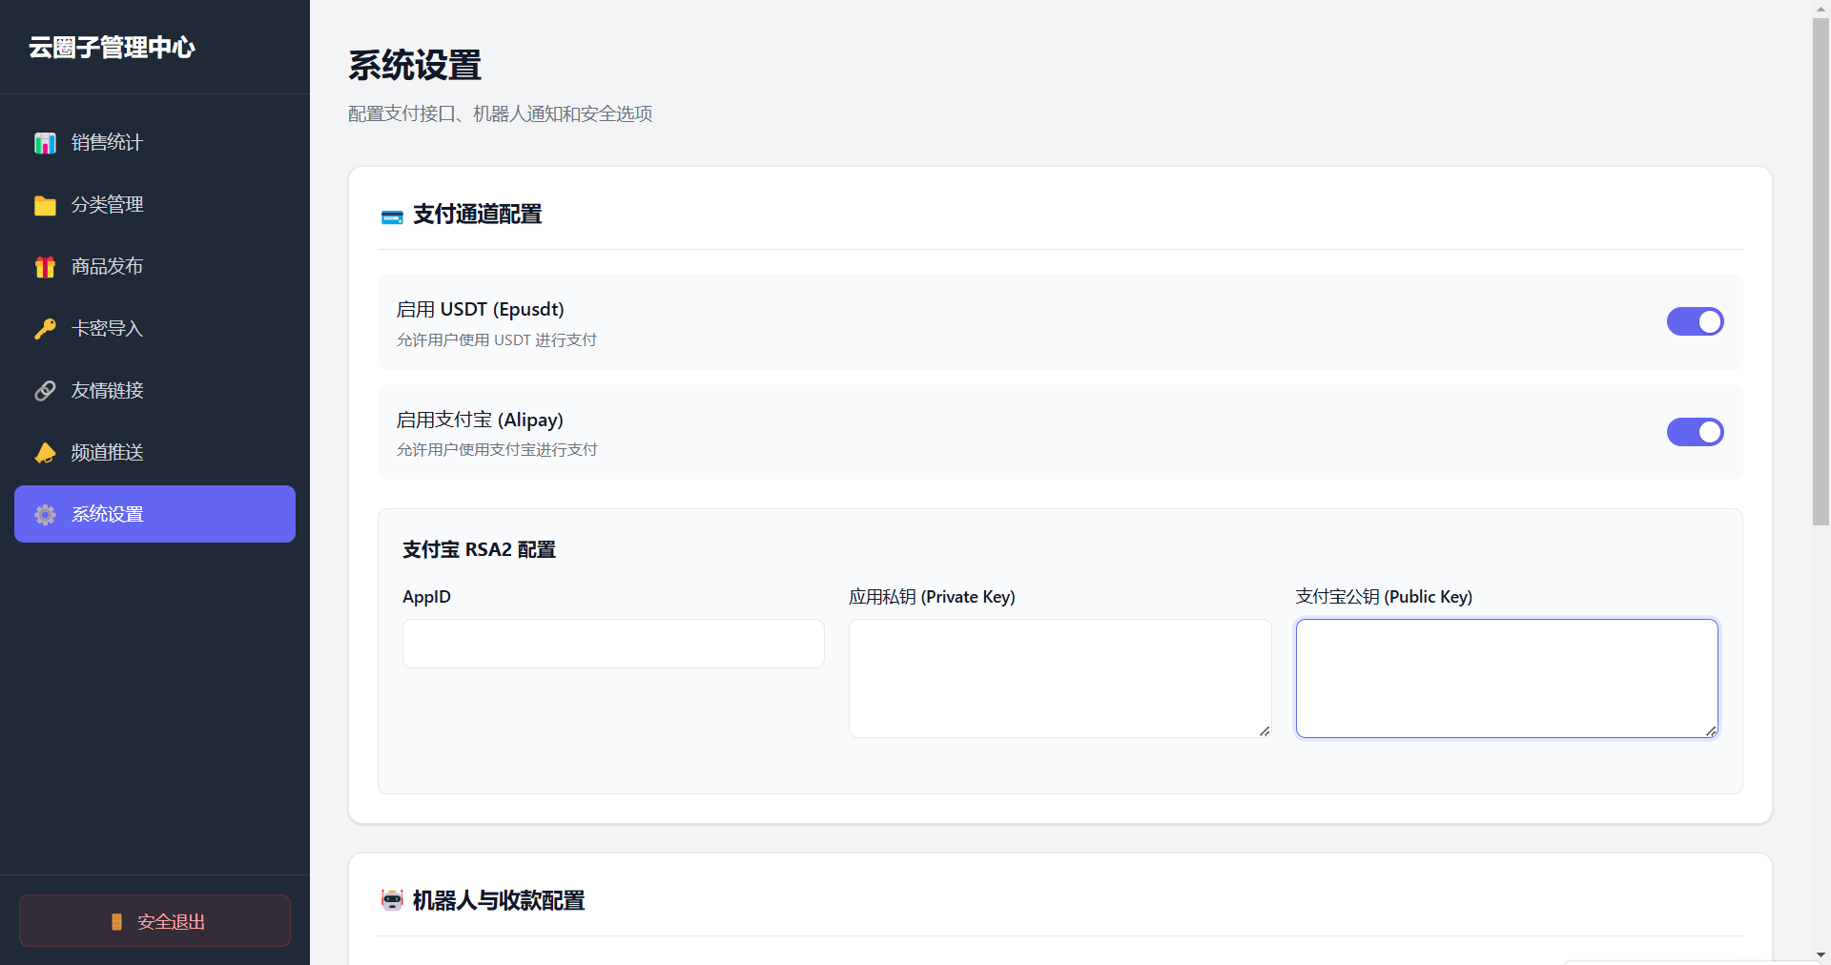Image resolution: width=1831 pixels, height=965 pixels.
Task: Click inside the AppID input field
Action: click(x=612, y=644)
